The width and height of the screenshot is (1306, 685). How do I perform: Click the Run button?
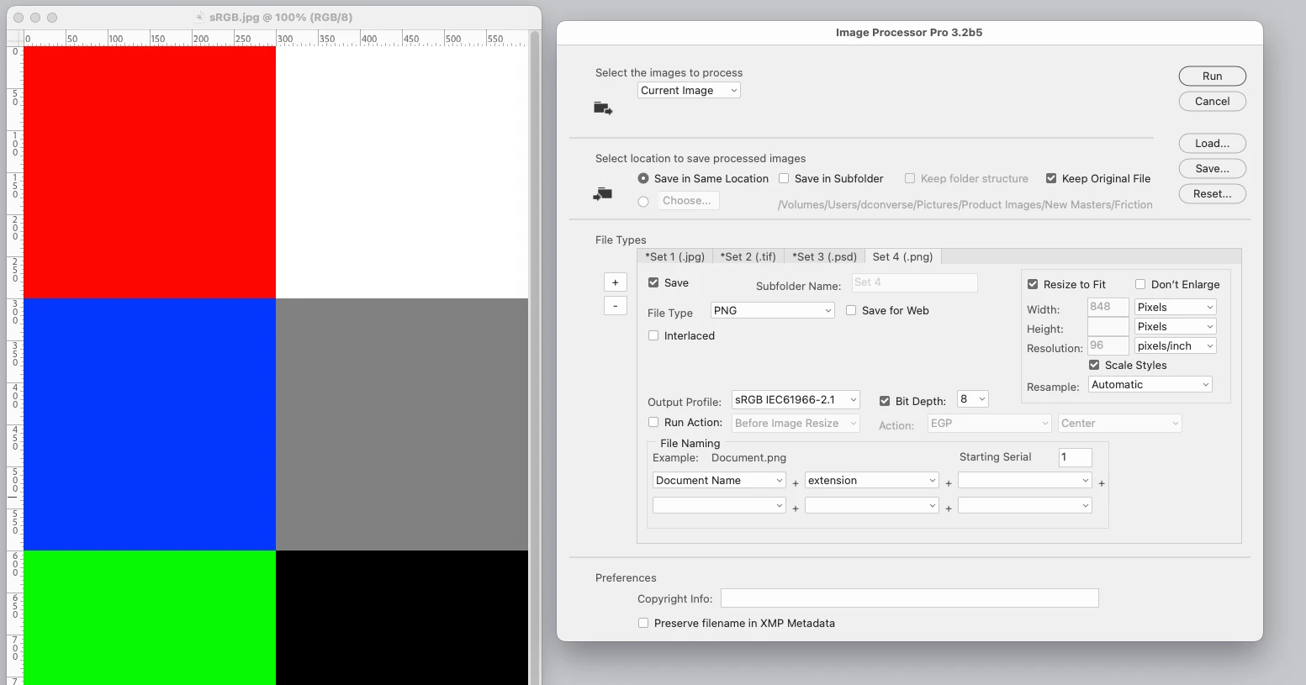tap(1212, 76)
